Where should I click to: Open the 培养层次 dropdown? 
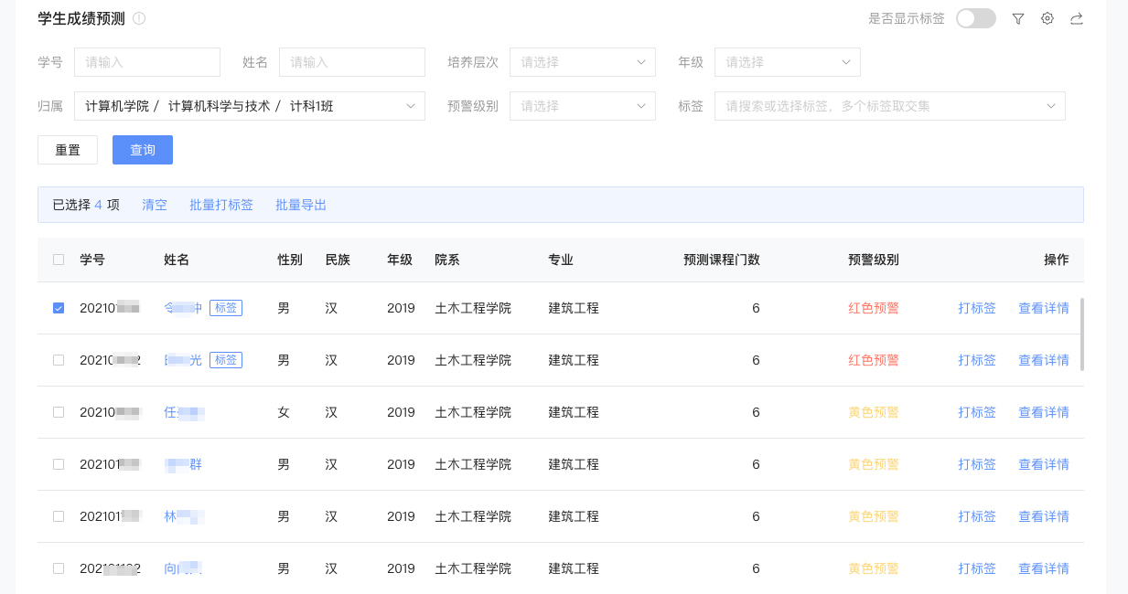click(583, 62)
